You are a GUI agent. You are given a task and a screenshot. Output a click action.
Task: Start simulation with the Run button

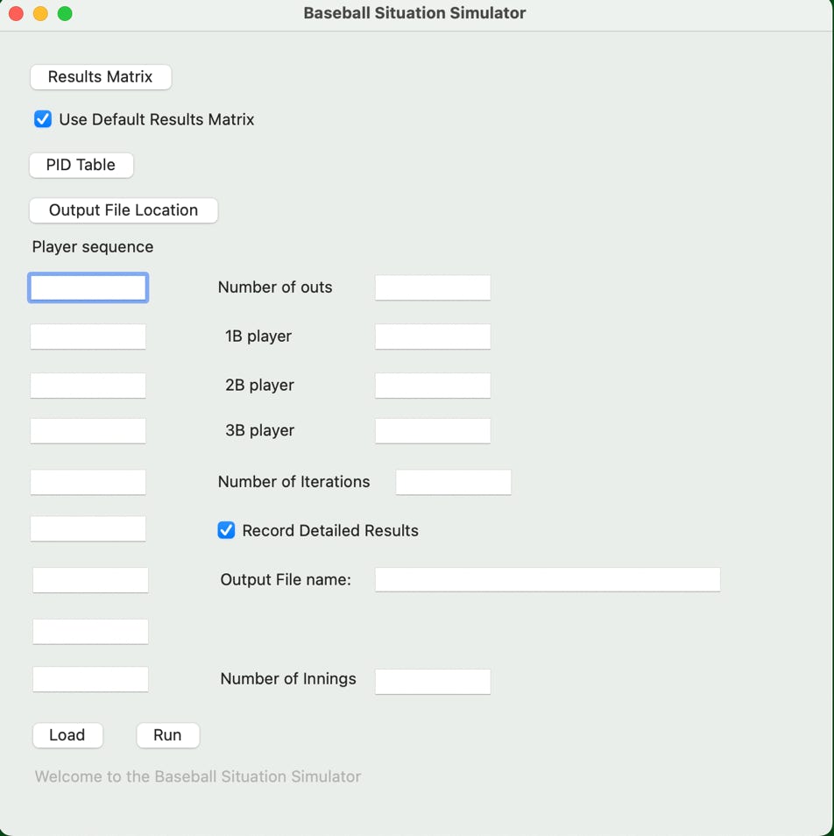pos(168,735)
